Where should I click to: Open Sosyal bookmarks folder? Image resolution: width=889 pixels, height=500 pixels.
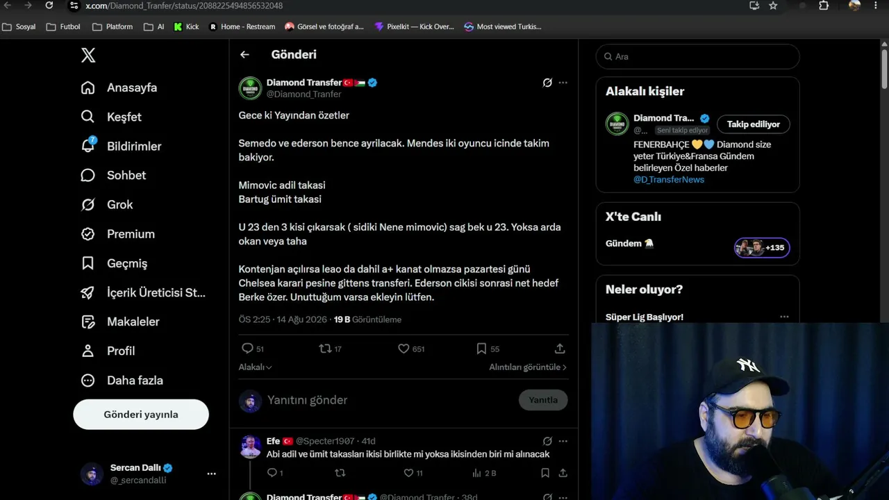19,26
